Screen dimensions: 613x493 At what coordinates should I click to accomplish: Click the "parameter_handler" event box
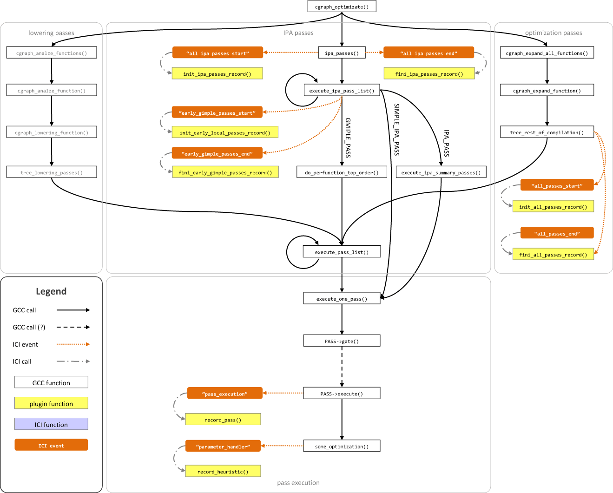click(223, 446)
